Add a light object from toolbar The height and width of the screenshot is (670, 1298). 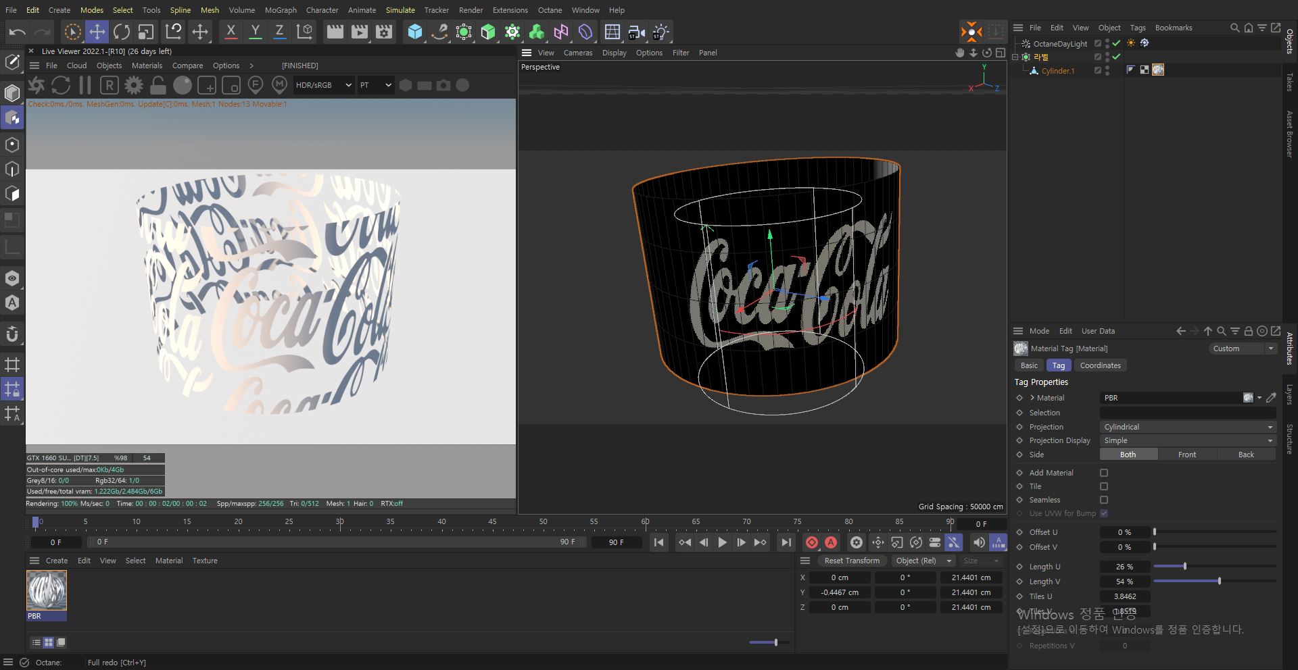pyautogui.click(x=660, y=32)
